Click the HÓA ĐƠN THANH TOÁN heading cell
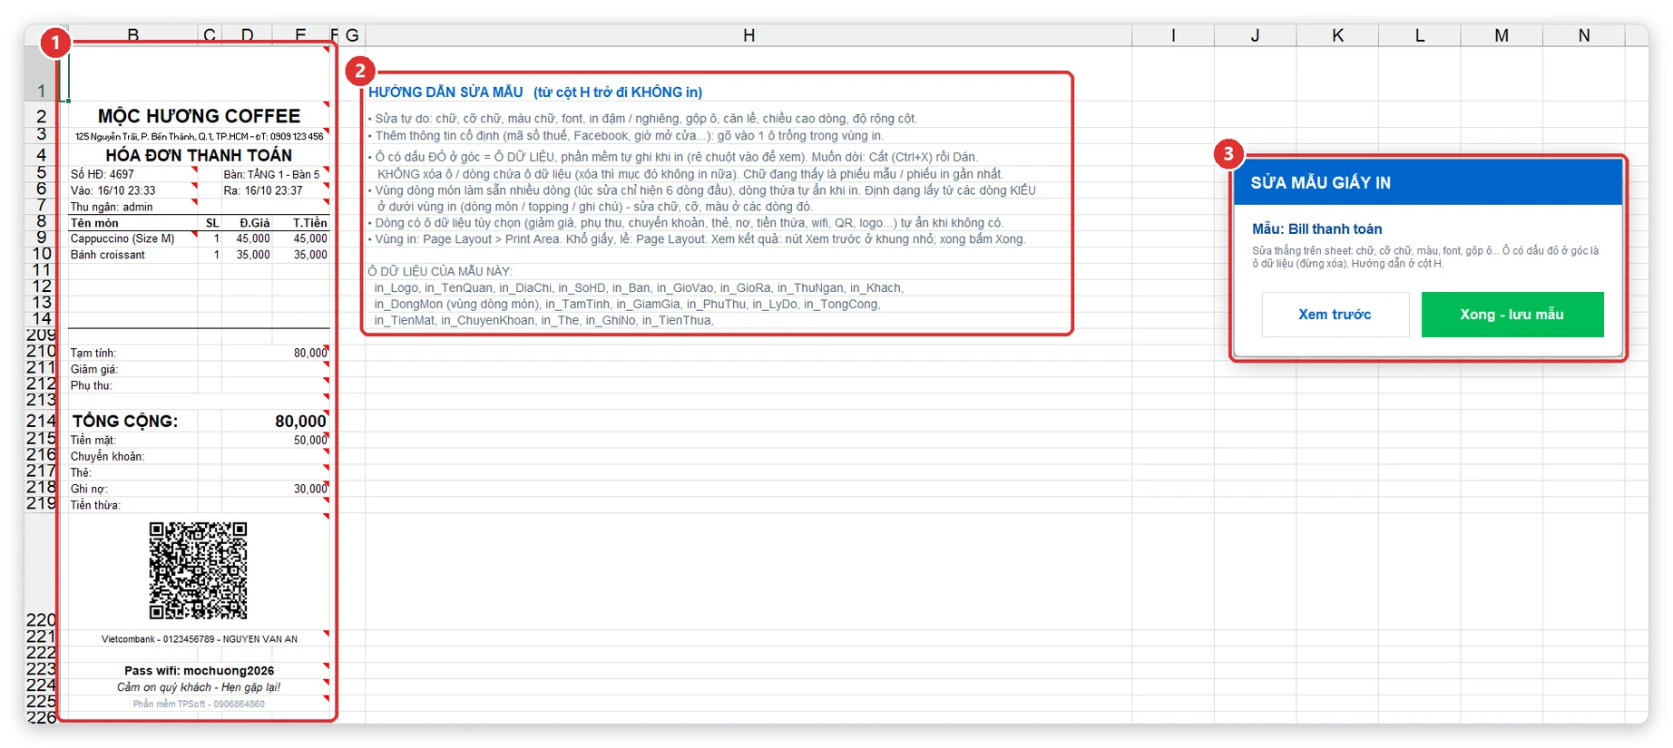 199,155
